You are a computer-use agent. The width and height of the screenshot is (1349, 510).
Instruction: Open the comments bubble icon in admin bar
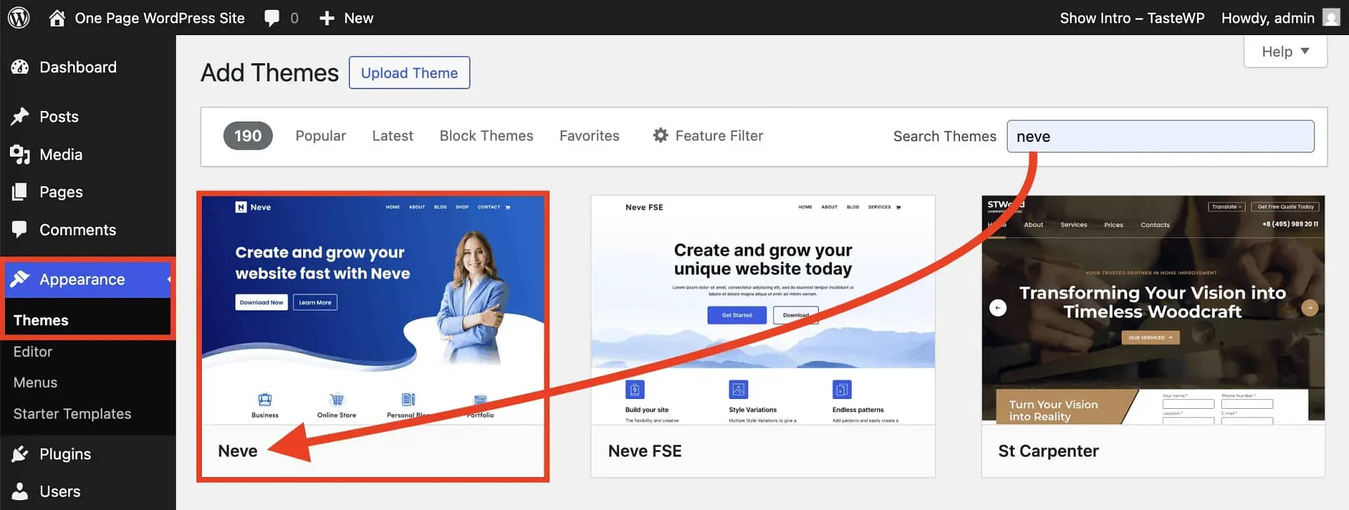pyautogui.click(x=271, y=18)
